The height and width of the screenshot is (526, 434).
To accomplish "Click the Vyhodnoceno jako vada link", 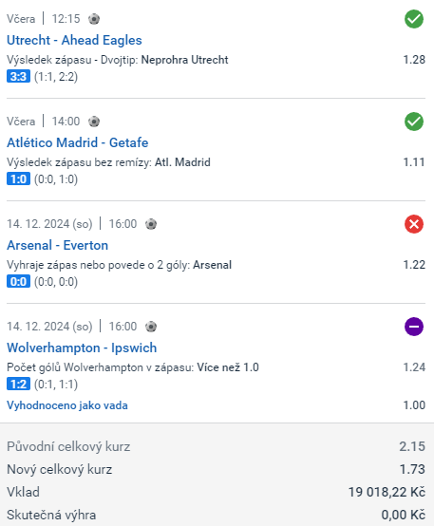I will pyautogui.click(x=67, y=405).
